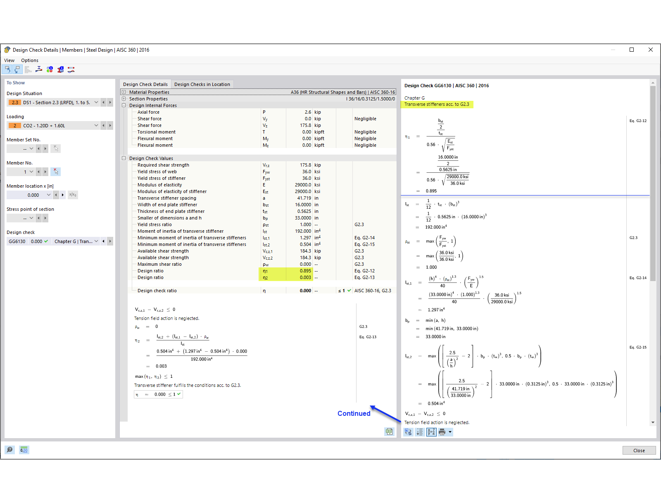Click the red-blue result diagram toolbar icon
661x496 pixels.
coord(71,69)
